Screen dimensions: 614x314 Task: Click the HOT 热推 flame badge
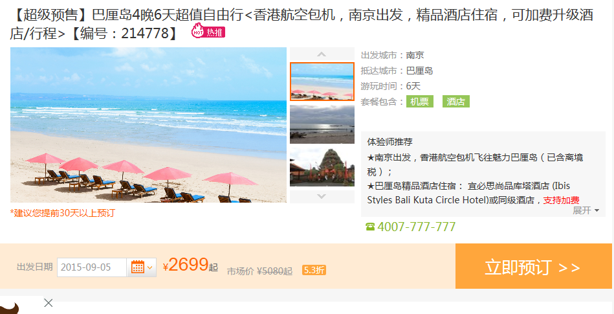(208, 31)
